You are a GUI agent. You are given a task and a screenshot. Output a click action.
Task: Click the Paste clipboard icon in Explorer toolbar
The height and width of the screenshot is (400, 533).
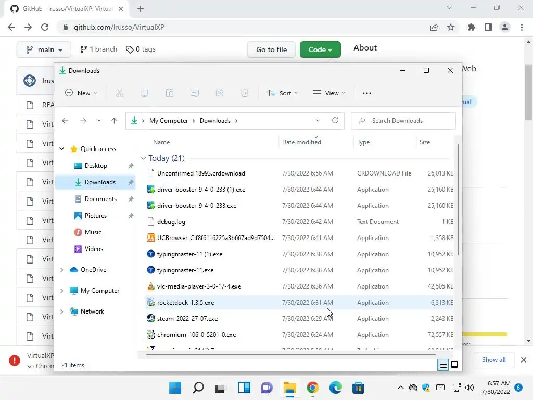point(169,93)
